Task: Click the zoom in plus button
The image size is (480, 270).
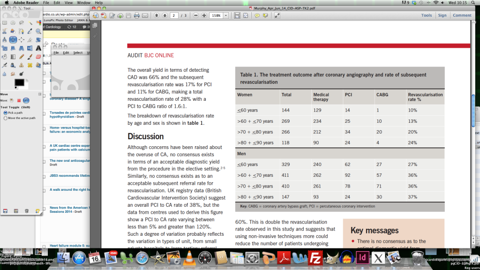Action: click(204, 15)
